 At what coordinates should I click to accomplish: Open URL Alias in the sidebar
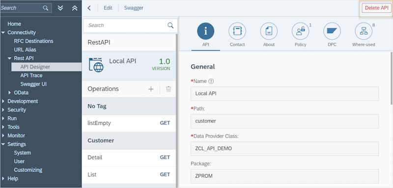point(25,49)
